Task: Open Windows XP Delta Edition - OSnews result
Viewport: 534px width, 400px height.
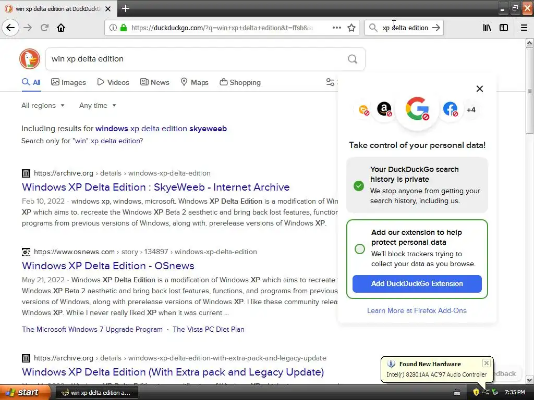Action: [108, 266]
